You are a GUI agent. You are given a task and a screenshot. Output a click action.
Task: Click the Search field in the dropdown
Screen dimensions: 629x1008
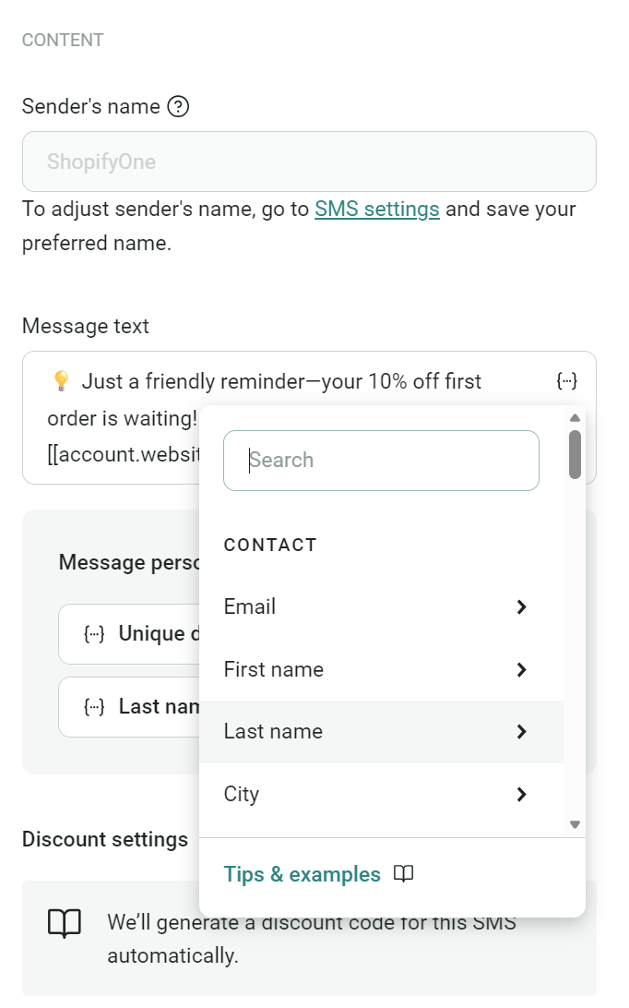point(381,460)
